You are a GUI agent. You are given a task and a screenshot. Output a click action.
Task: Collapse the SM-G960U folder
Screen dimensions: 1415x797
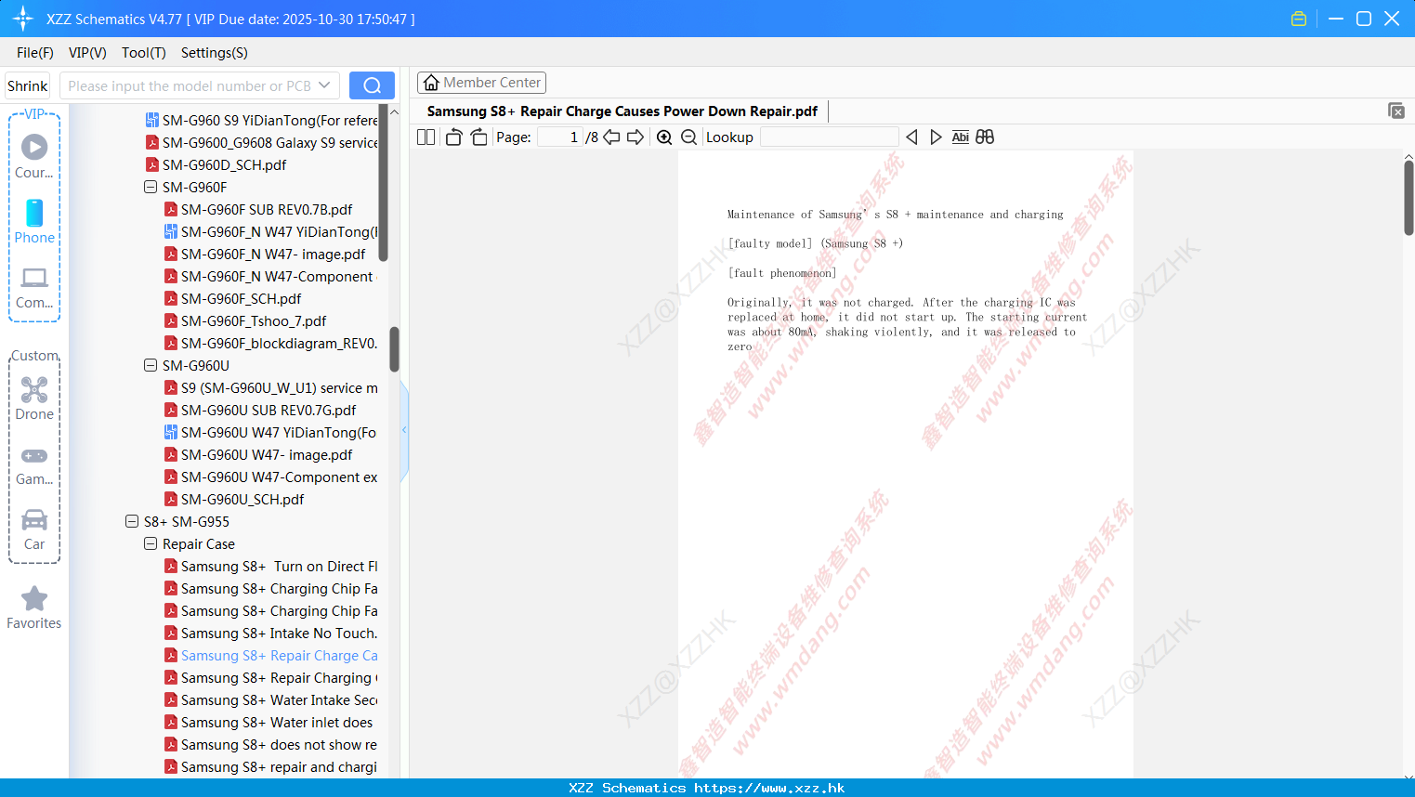pyautogui.click(x=151, y=365)
